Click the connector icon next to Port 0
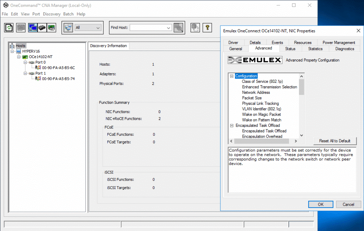 pos(32,63)
